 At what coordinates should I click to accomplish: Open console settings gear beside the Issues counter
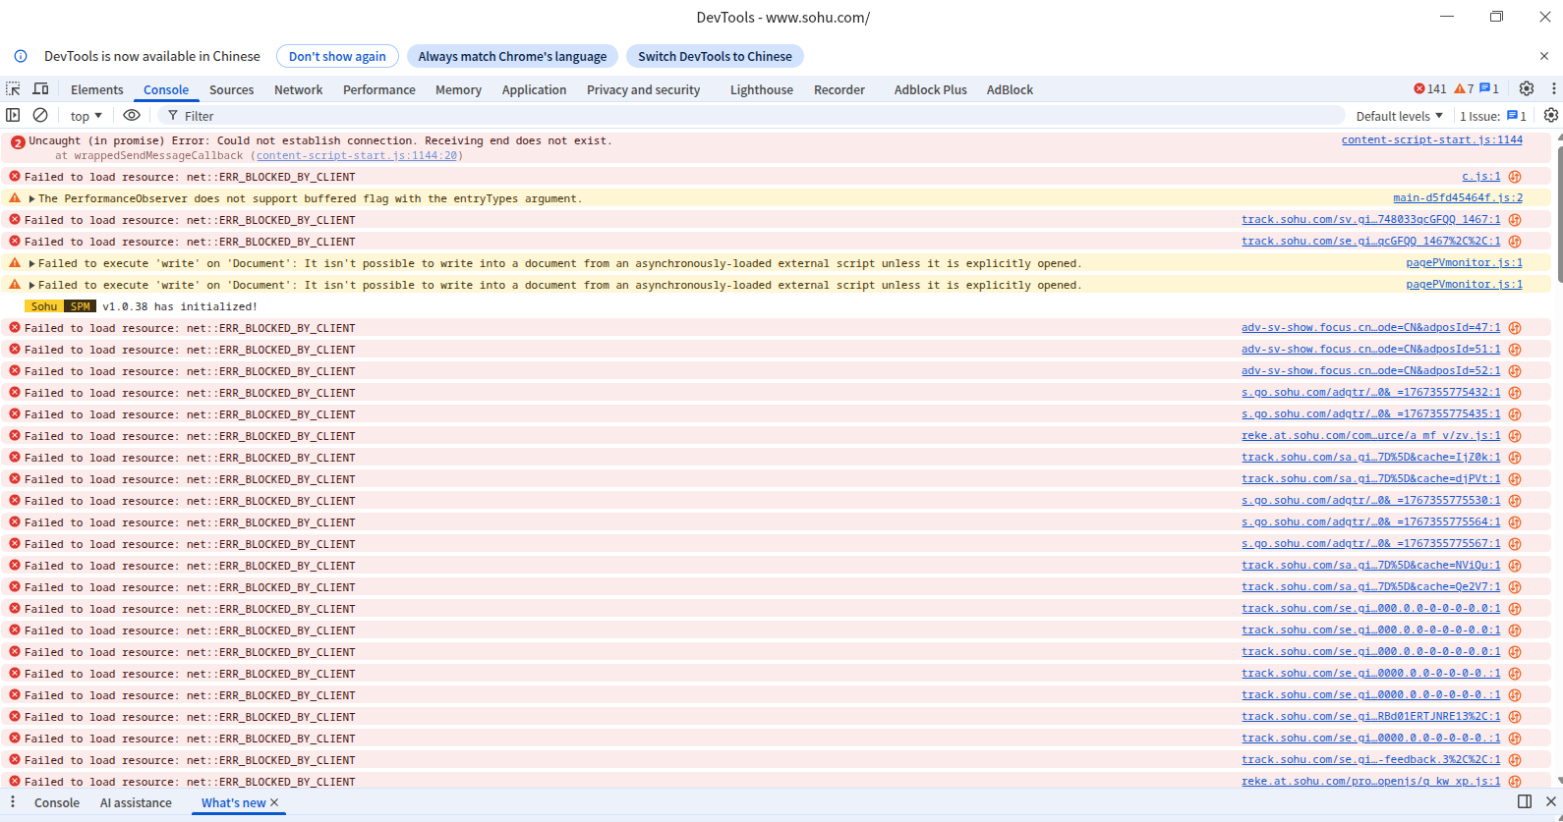coord(1551,115)
